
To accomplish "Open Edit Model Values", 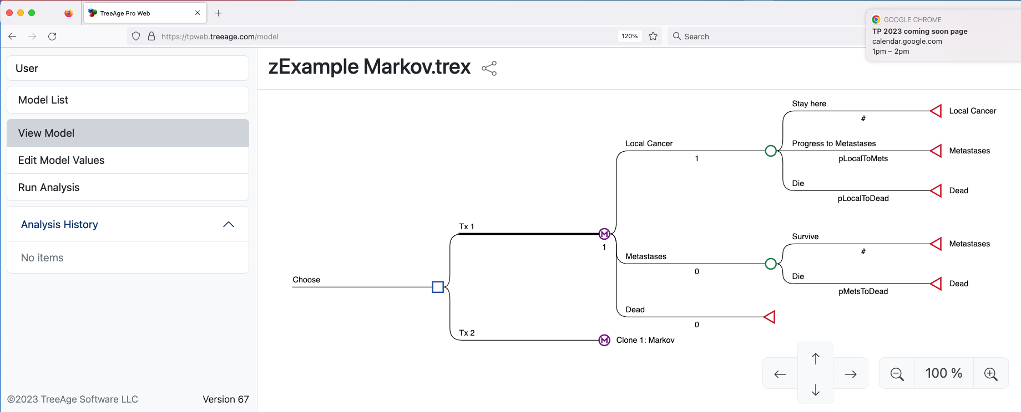I will 128,160.
